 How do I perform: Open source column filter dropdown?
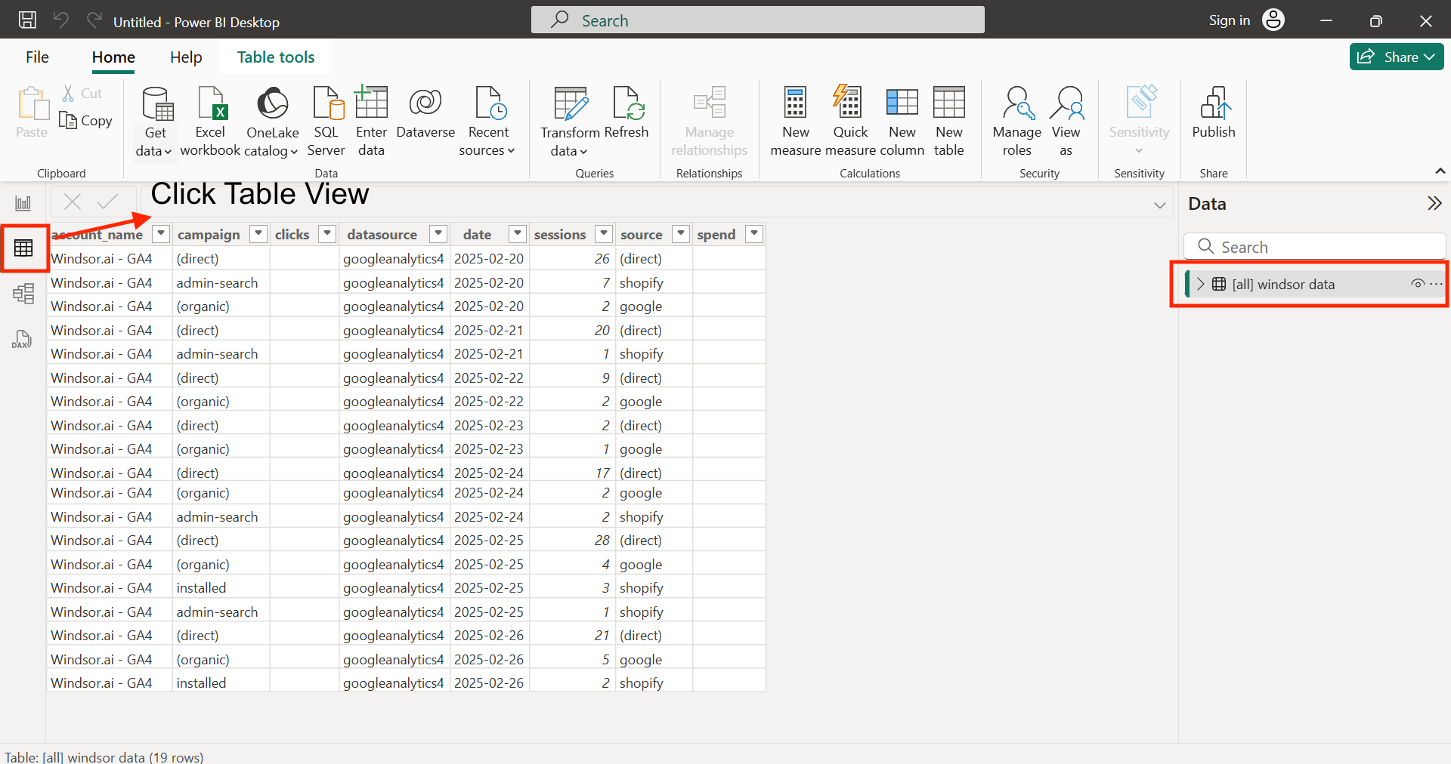[x=681, y=234]
